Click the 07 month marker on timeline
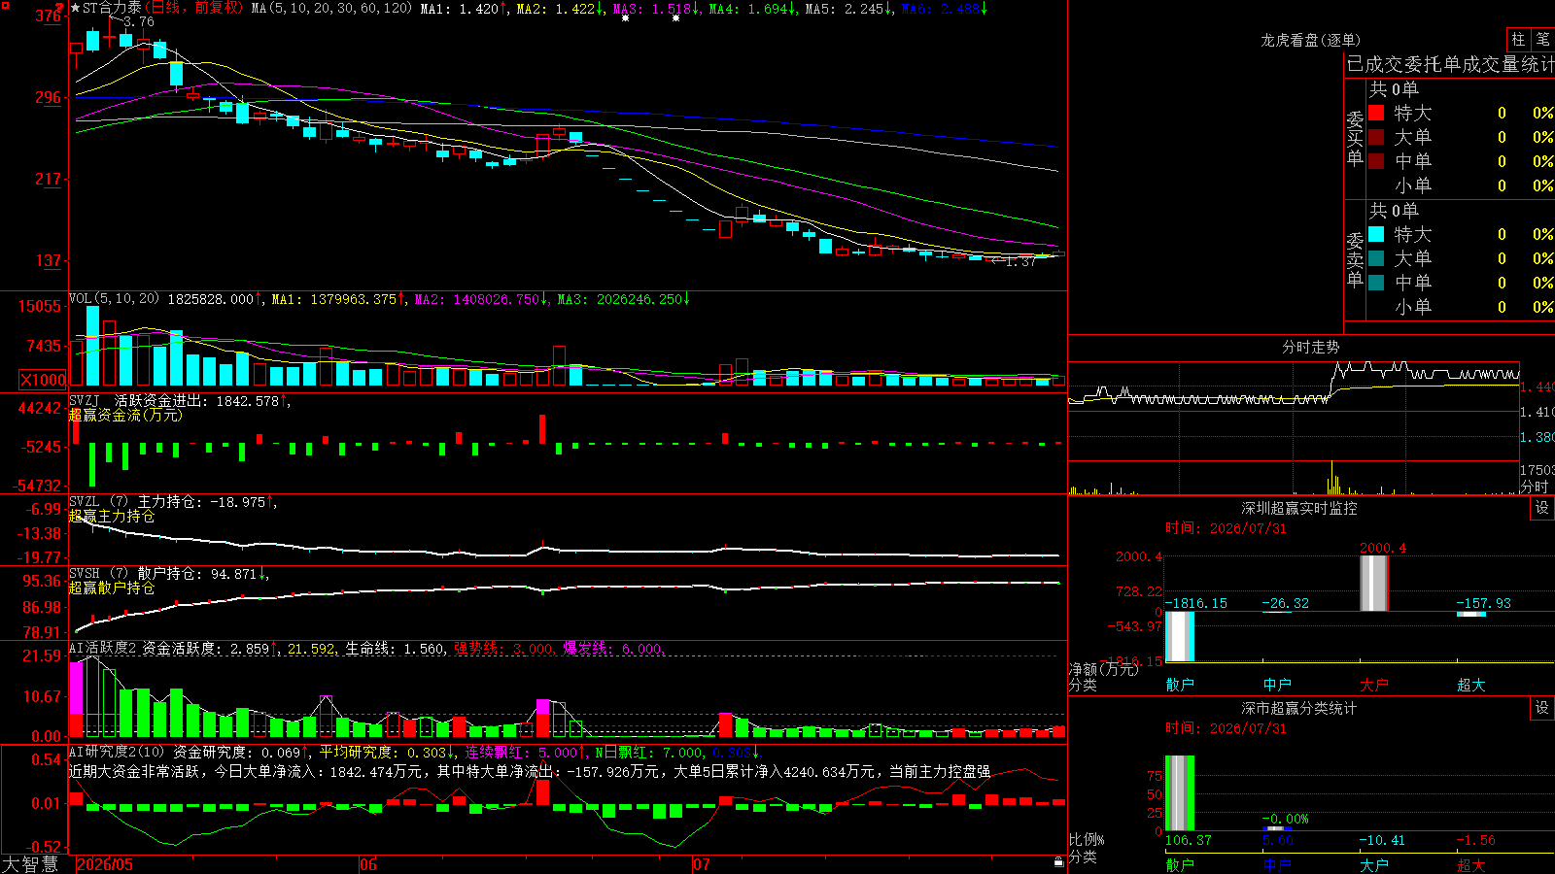Viewport: 1555px width, 874px height. (702, 864)
